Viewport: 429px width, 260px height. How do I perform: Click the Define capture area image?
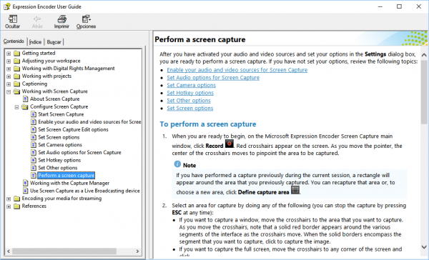(295, 190)
